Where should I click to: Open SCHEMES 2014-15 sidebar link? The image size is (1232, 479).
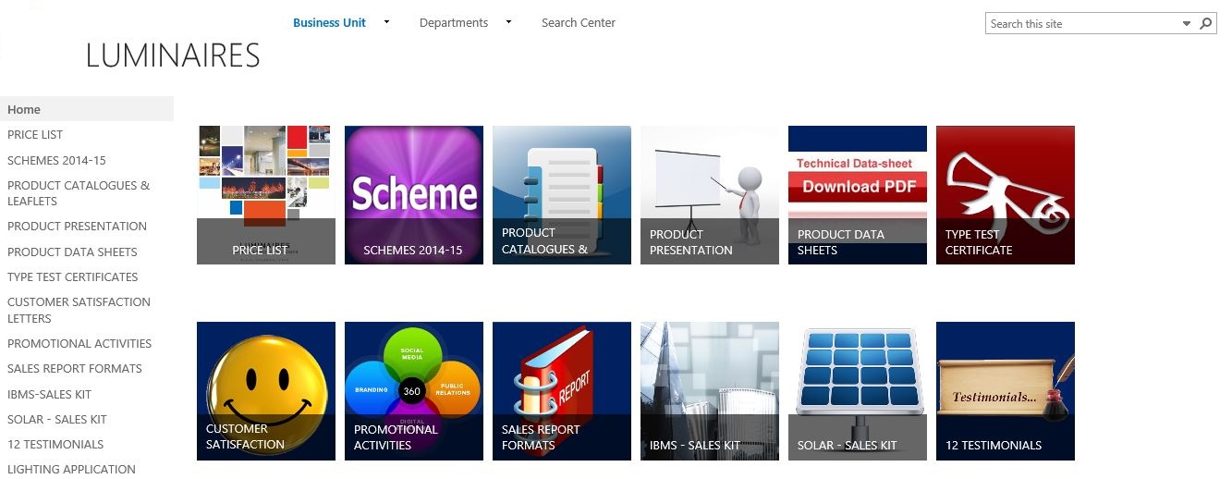(56, 160)
